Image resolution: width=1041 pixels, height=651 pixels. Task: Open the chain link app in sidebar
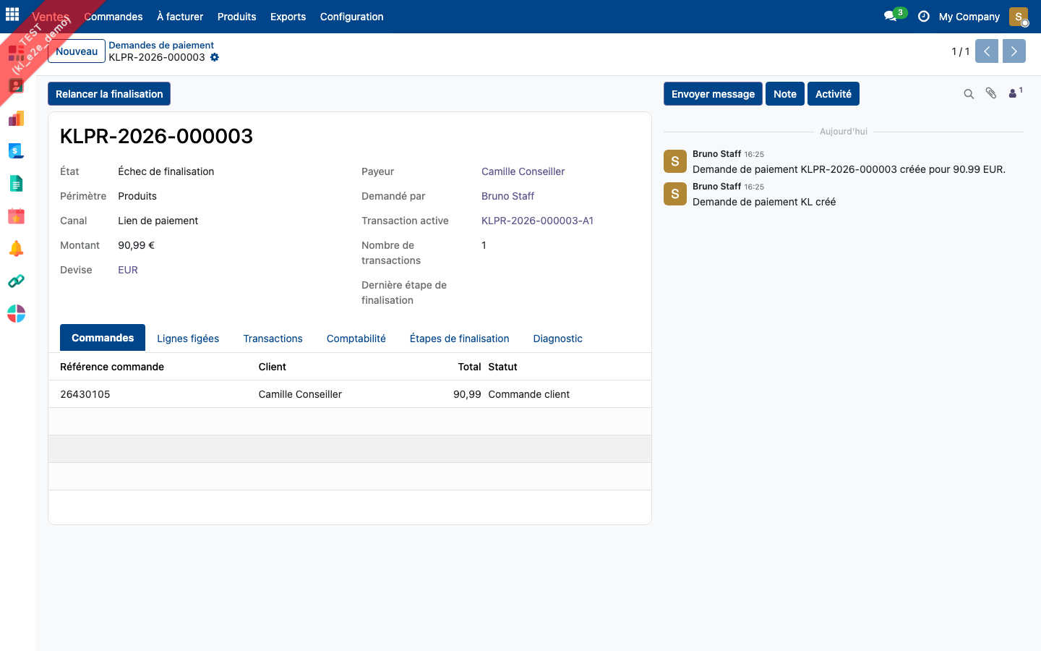click(x=16, y=281)
